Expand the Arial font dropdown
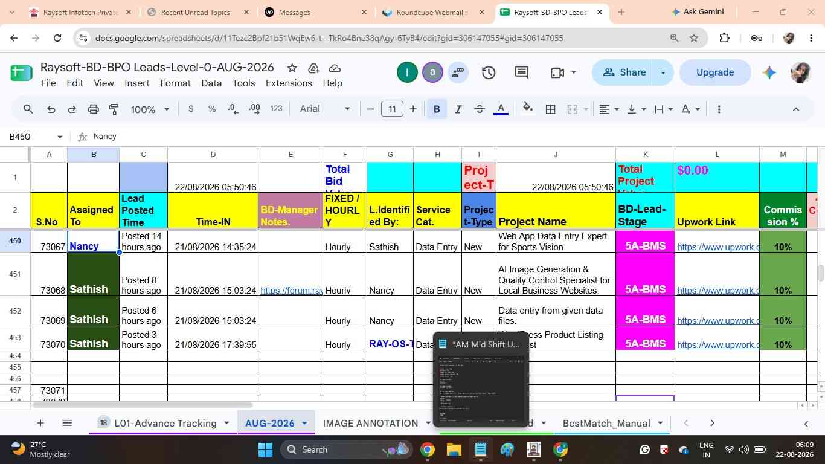 click(325, 109)
